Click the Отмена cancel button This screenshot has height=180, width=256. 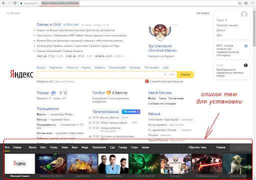(220, 147)
